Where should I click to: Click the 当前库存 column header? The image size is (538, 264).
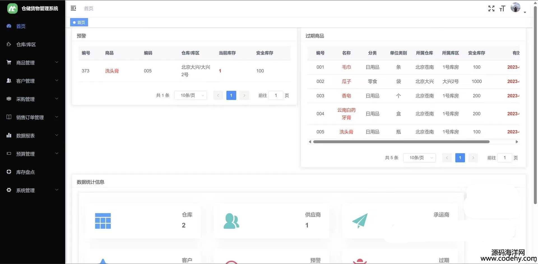coord(227,53)
